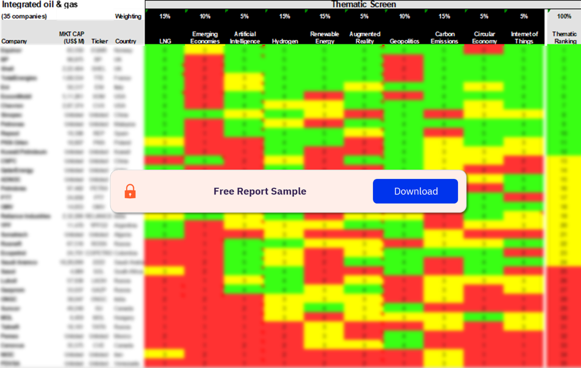581x368 pixels.
Task: Click the 10% weighting above Geopolitics
Action: [x=404, y=16]
